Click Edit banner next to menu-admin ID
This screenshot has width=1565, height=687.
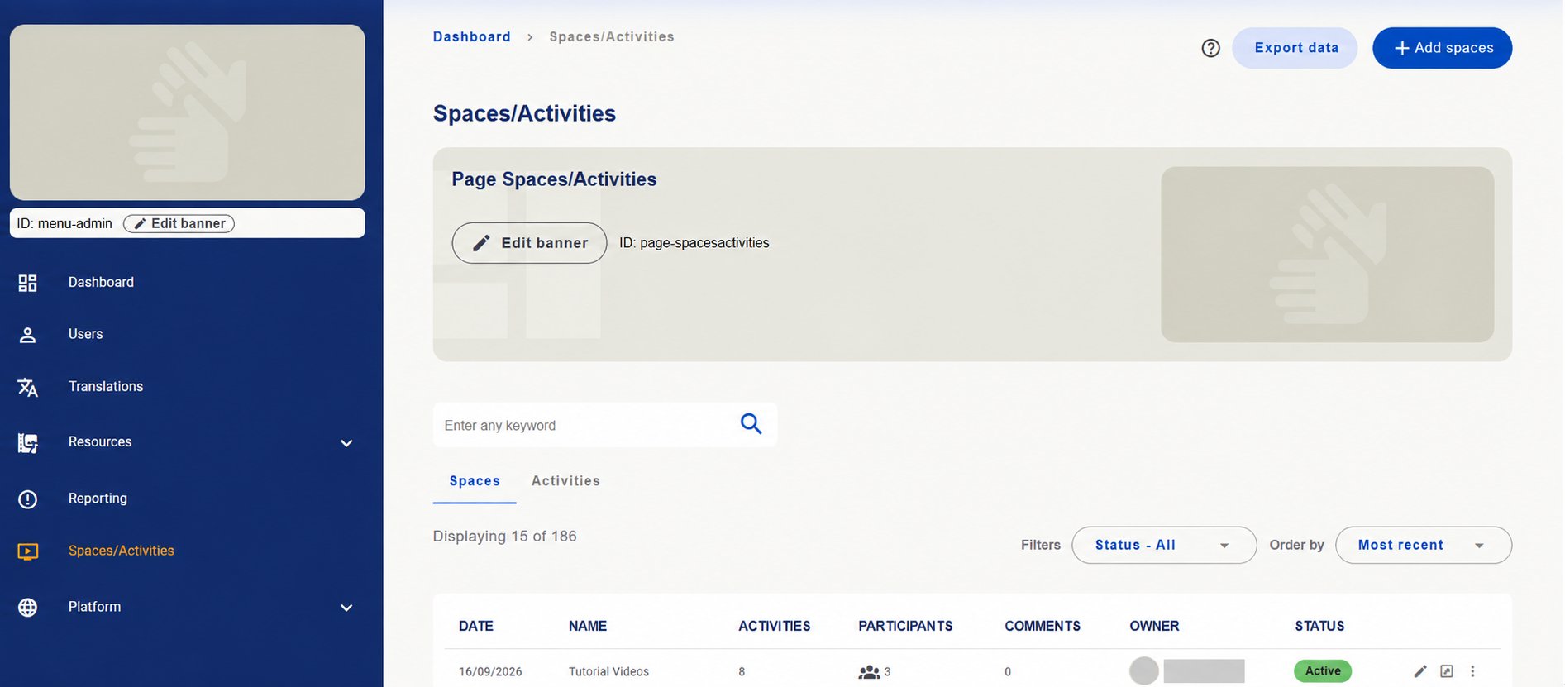179,223
